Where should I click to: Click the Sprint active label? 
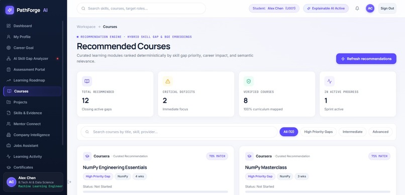334,109
